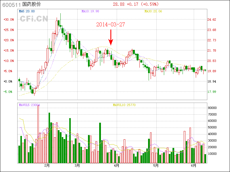230x172 pixels.
Task: Click the 2月 month label on the axis
Action: pyautogui.click(x=47, y=166)
